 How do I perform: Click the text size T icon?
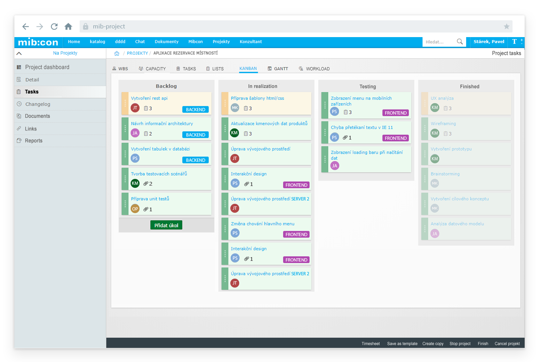pyautogui.click(x=514, y=42)
